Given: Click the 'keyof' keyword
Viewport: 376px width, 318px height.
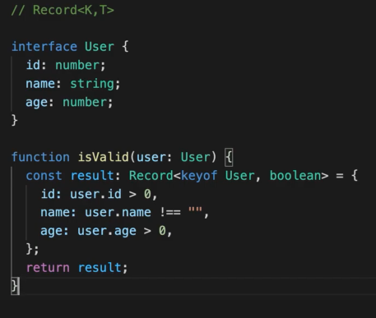Looking at the screenshot, I should [199, 176].
